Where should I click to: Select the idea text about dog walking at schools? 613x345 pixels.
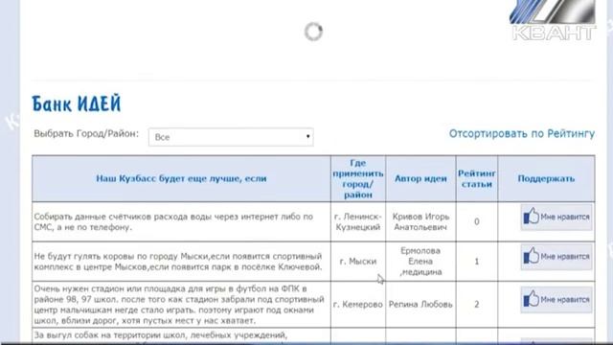(x=160, y=335)
